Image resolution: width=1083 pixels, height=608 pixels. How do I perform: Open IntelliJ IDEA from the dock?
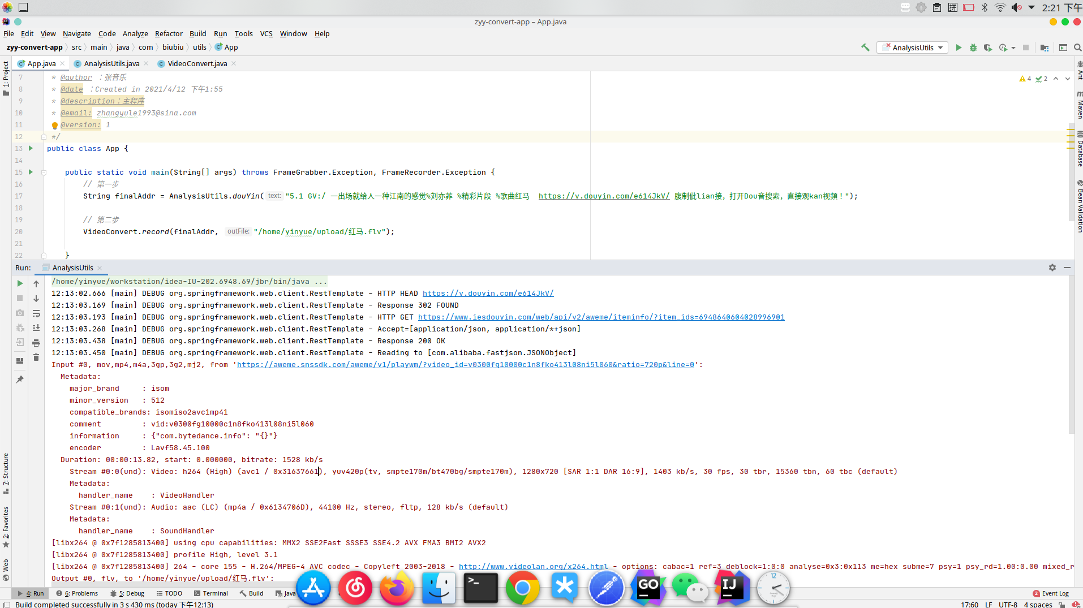731,588
